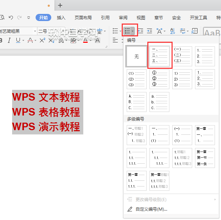Pick multilevel style (一) 1. (1)
This screenshot has width=221, height=220.
[x=182, y=135]
